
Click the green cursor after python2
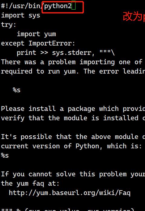pos(73,5)
